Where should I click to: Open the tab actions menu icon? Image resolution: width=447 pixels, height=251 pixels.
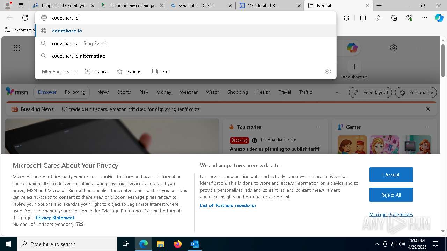pos(21,6)
